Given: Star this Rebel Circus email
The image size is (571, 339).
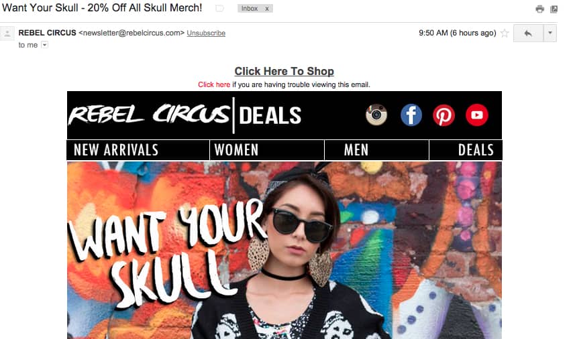Looking at the screenshot, I should [505, 33].
